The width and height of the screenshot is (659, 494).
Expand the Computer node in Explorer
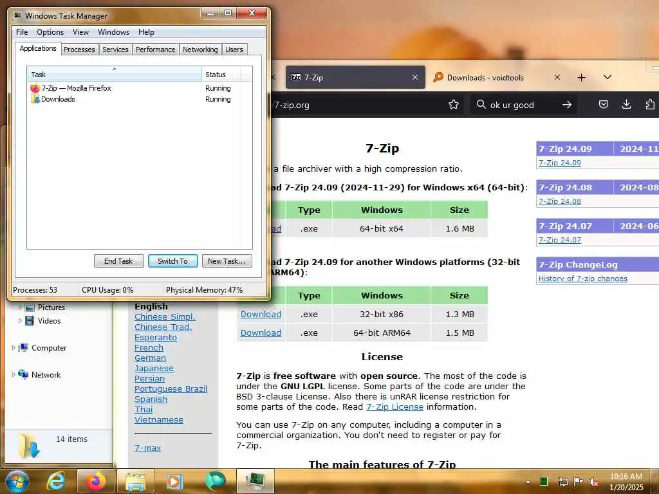coord(14,348)
